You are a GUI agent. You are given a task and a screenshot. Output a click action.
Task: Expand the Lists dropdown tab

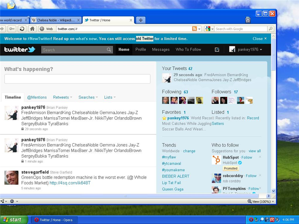point(110,97)
